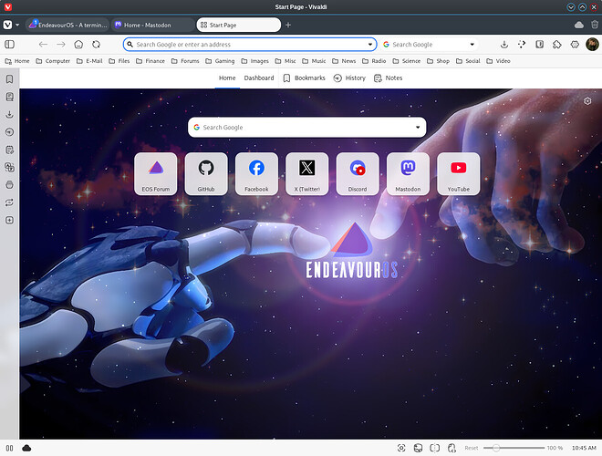The height and width of the screenshot is (456, 602).
Task: Adjust the page zoom slider
Action: point(514,448)
